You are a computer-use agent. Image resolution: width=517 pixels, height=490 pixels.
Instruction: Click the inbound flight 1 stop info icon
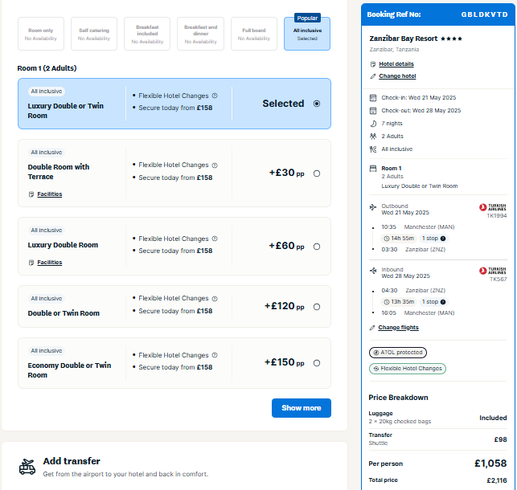[443, 302]
